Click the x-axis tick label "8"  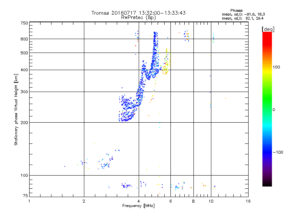pos(193,201)
